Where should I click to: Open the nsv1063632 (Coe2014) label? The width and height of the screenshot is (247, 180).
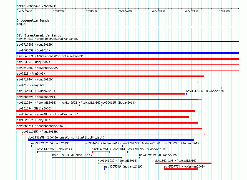[33, 50]
